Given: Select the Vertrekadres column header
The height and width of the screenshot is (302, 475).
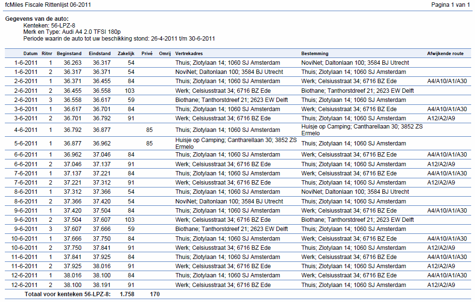Looking at the screenshot, I should coord(189,54).
